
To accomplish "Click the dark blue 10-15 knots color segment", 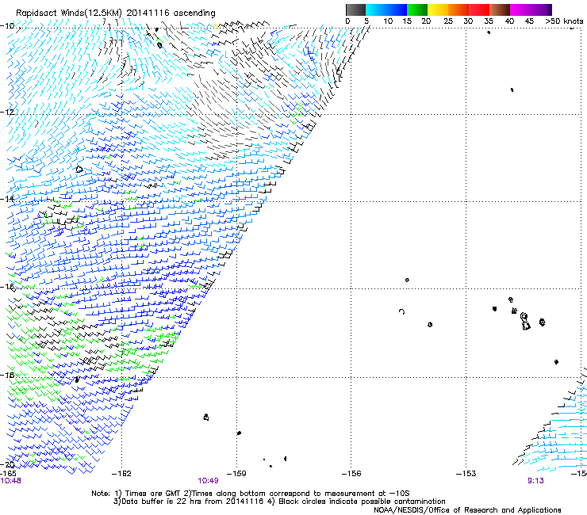I will (x=397, y=10).
